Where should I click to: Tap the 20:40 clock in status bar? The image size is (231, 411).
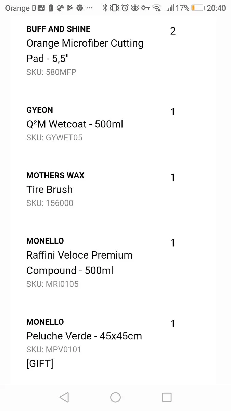(x=216, y=8)
